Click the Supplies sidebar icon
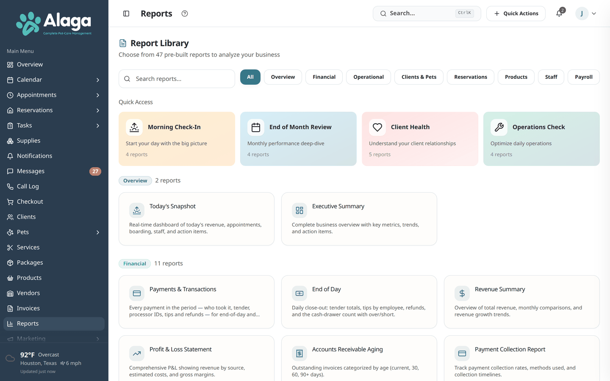This screenshot has width=610, height=381. coord(10,141)
